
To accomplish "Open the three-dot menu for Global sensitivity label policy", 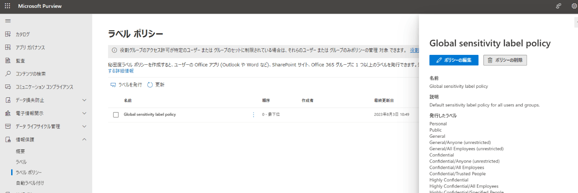I will 253,115.
